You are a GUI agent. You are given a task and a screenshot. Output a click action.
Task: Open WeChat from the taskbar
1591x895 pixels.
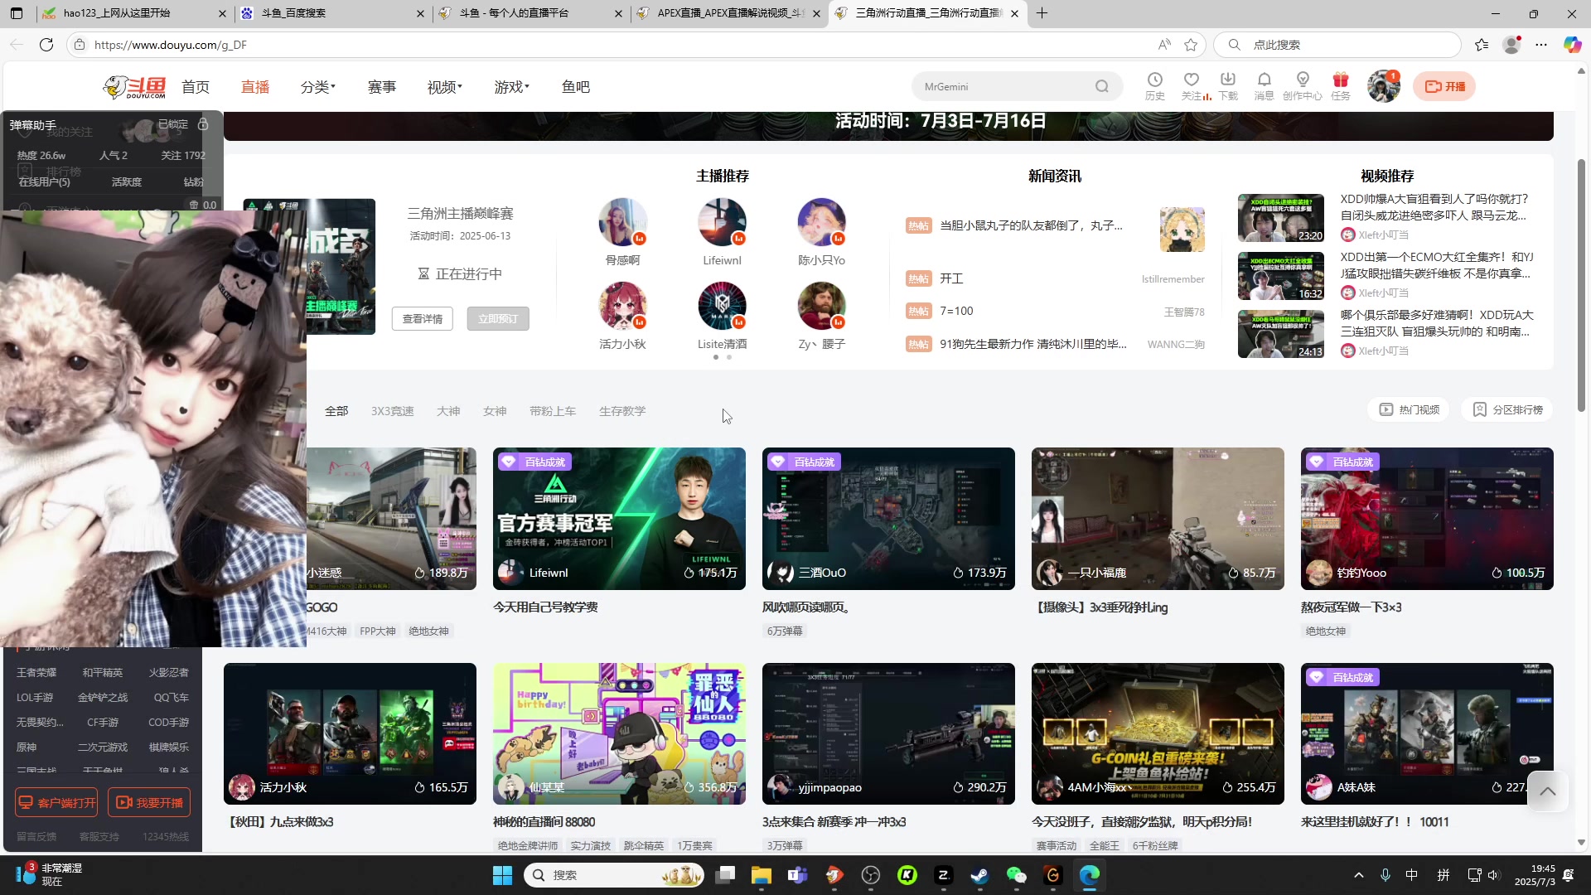pos(1016,875)
